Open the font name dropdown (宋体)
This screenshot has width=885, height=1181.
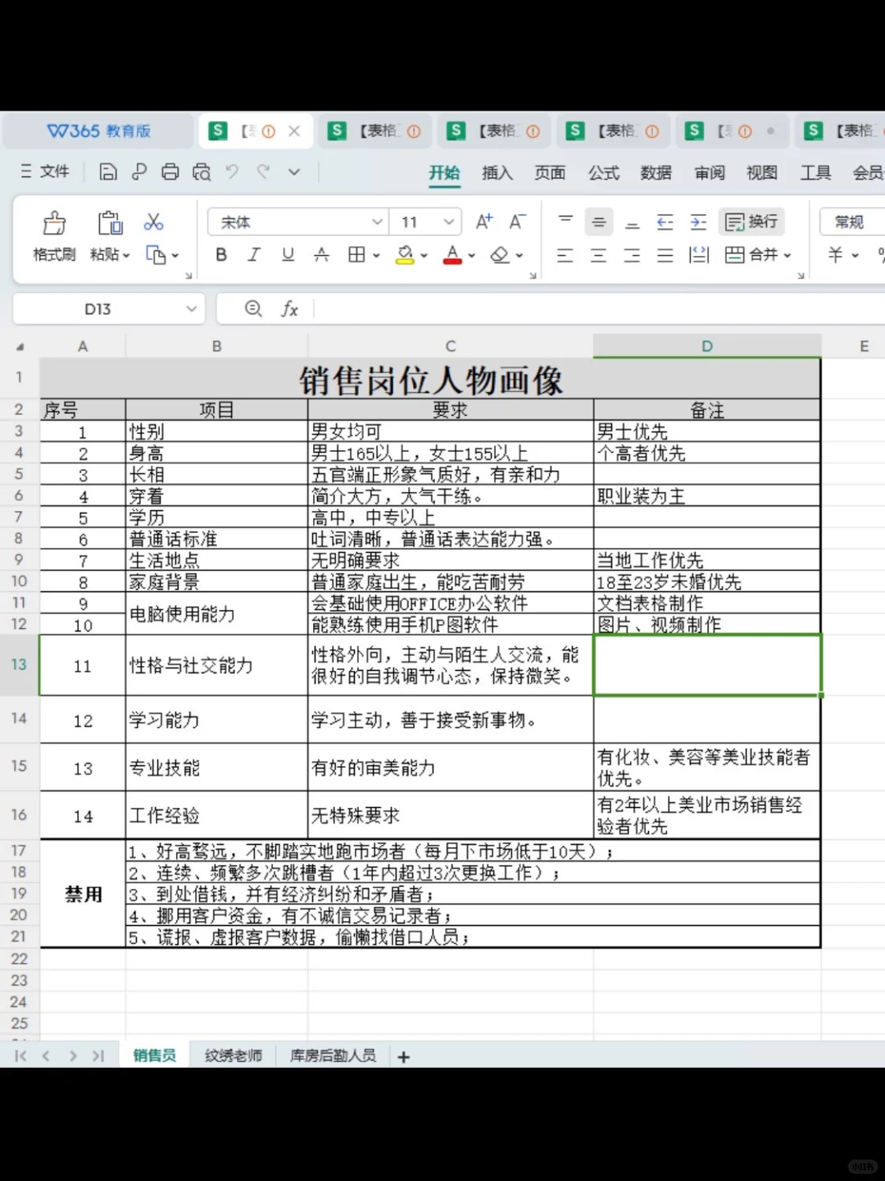377,222
